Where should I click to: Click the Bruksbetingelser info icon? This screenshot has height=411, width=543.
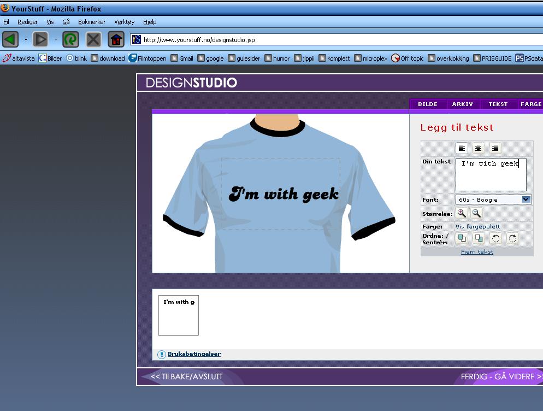point(161,354)
